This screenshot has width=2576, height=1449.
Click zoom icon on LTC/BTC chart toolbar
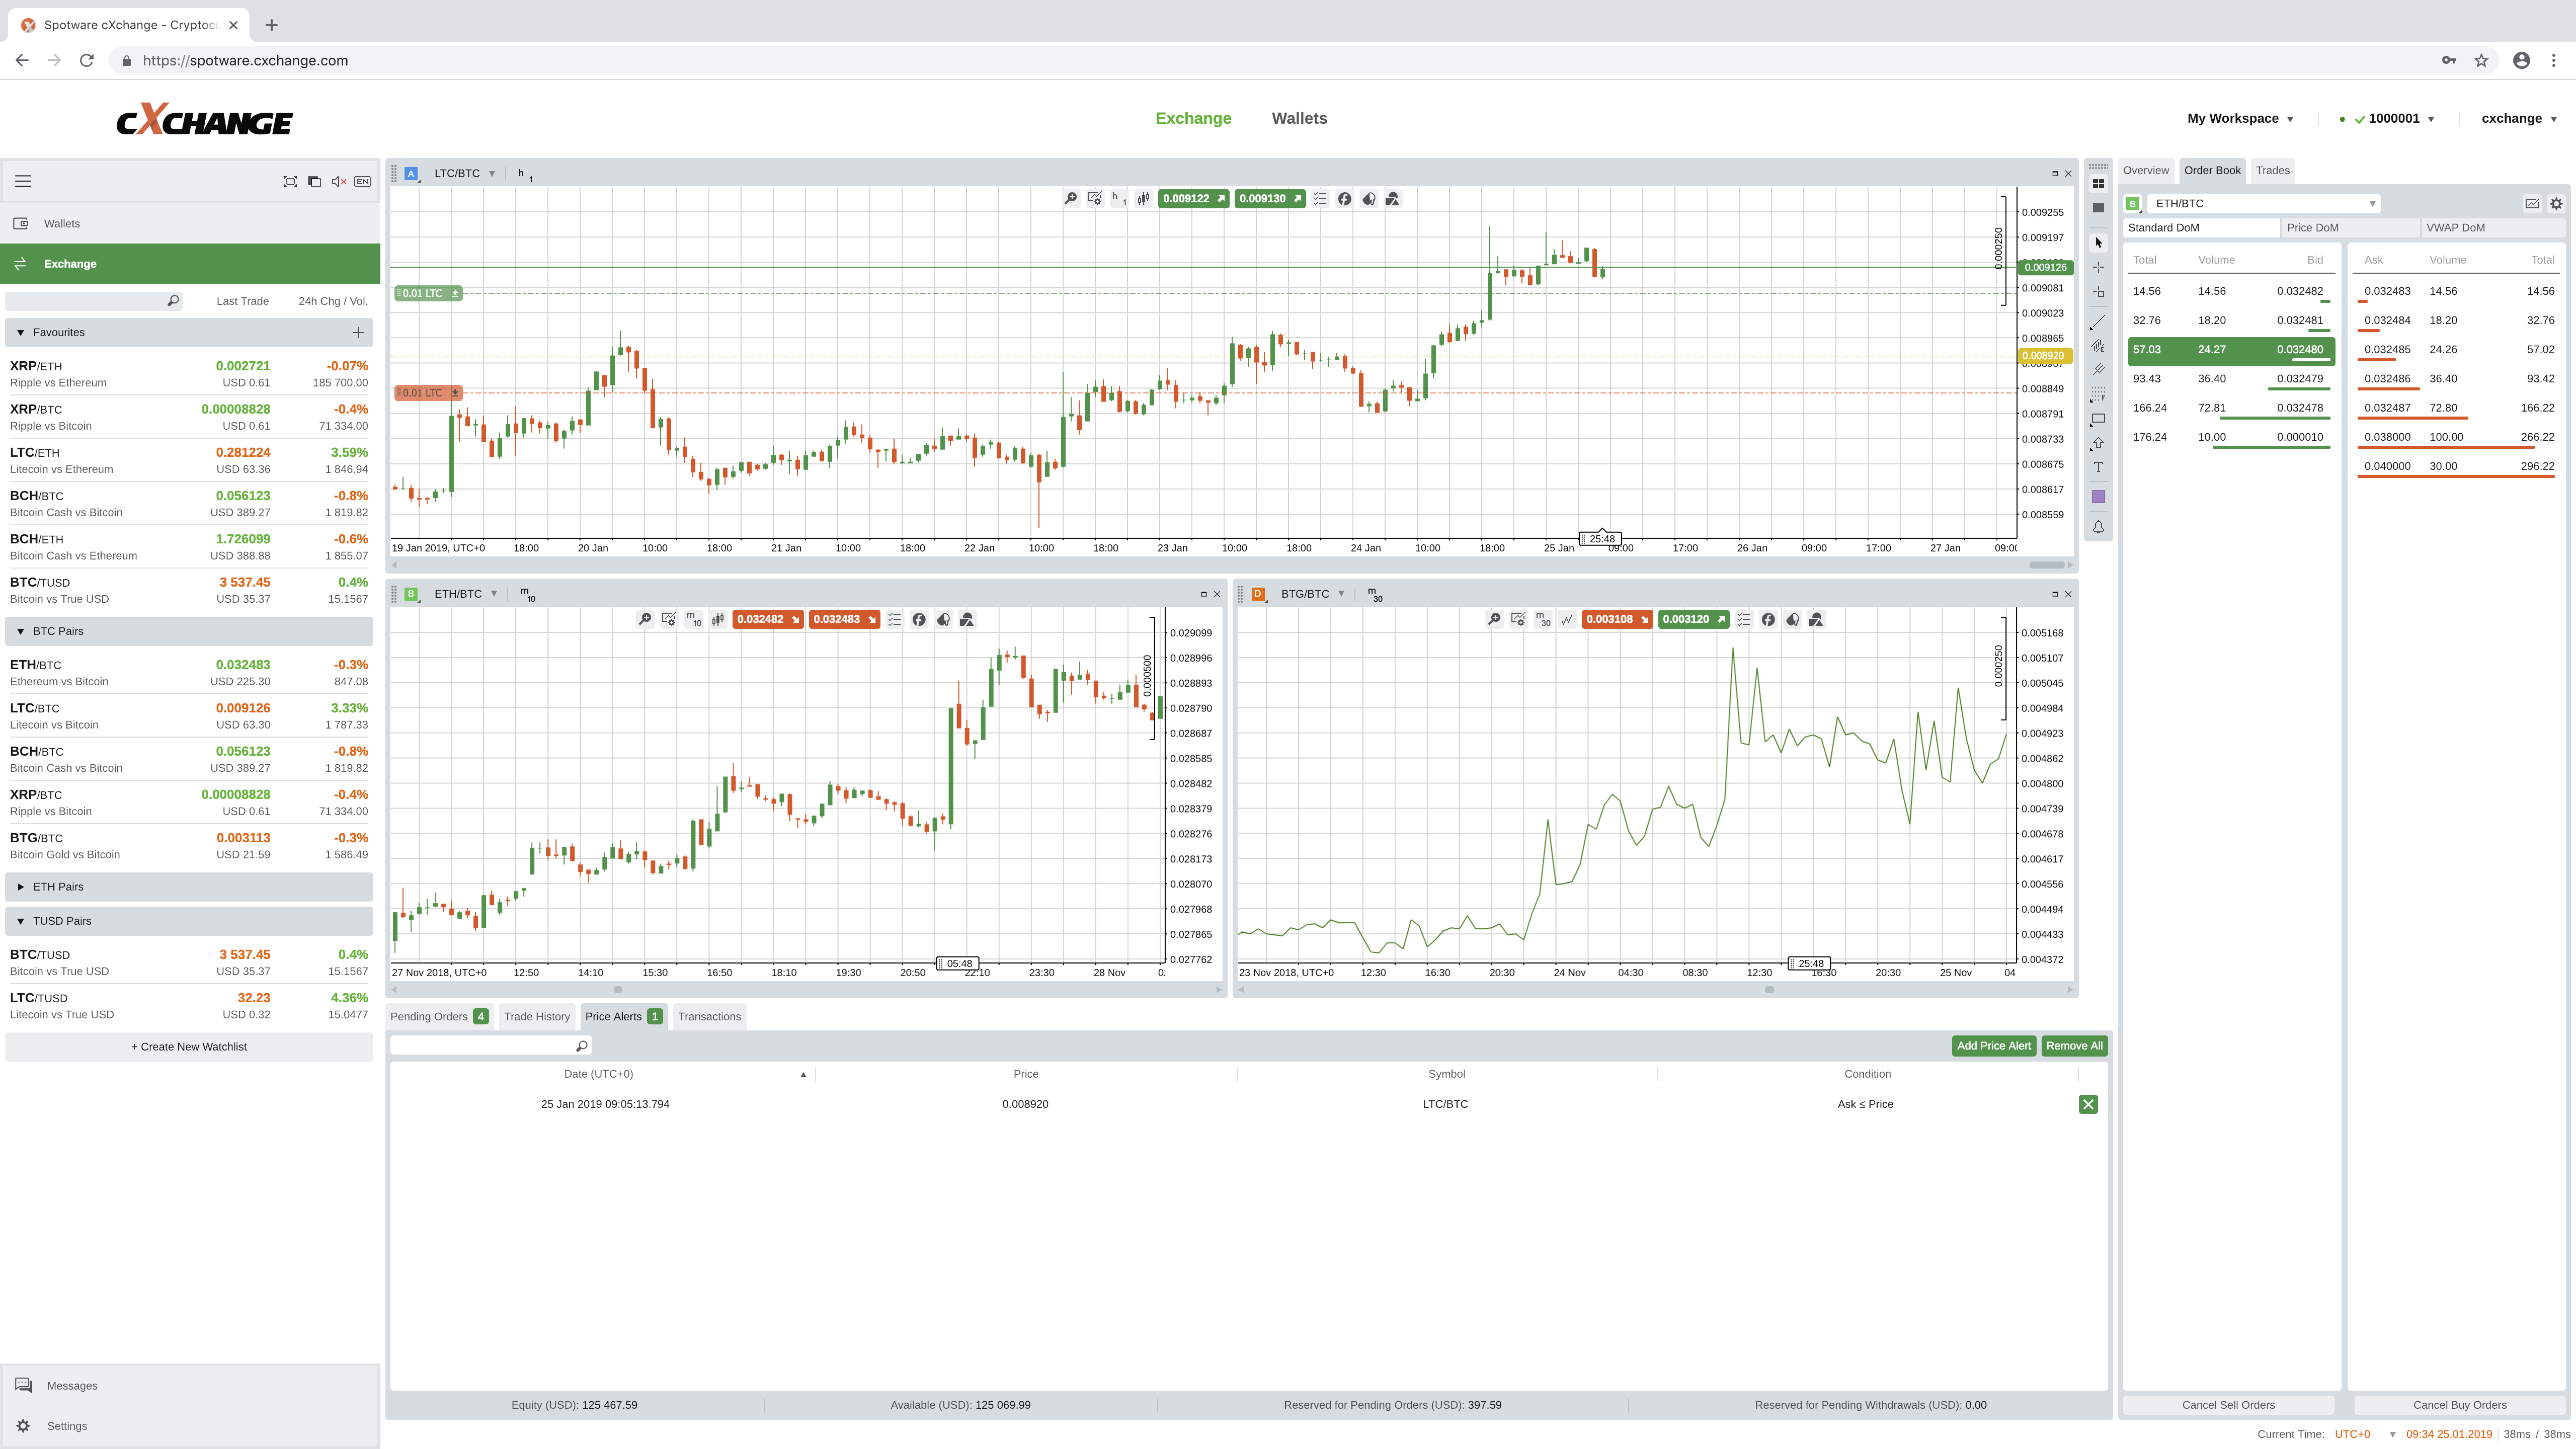1071,199
